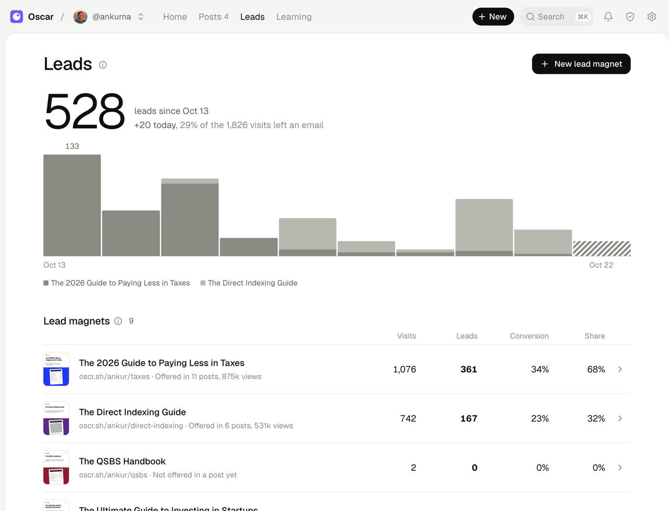Click the Direct Indexing Guide legend swatch
The width and height of the screenshot is (669, 511).
click(x=203, y=283)
